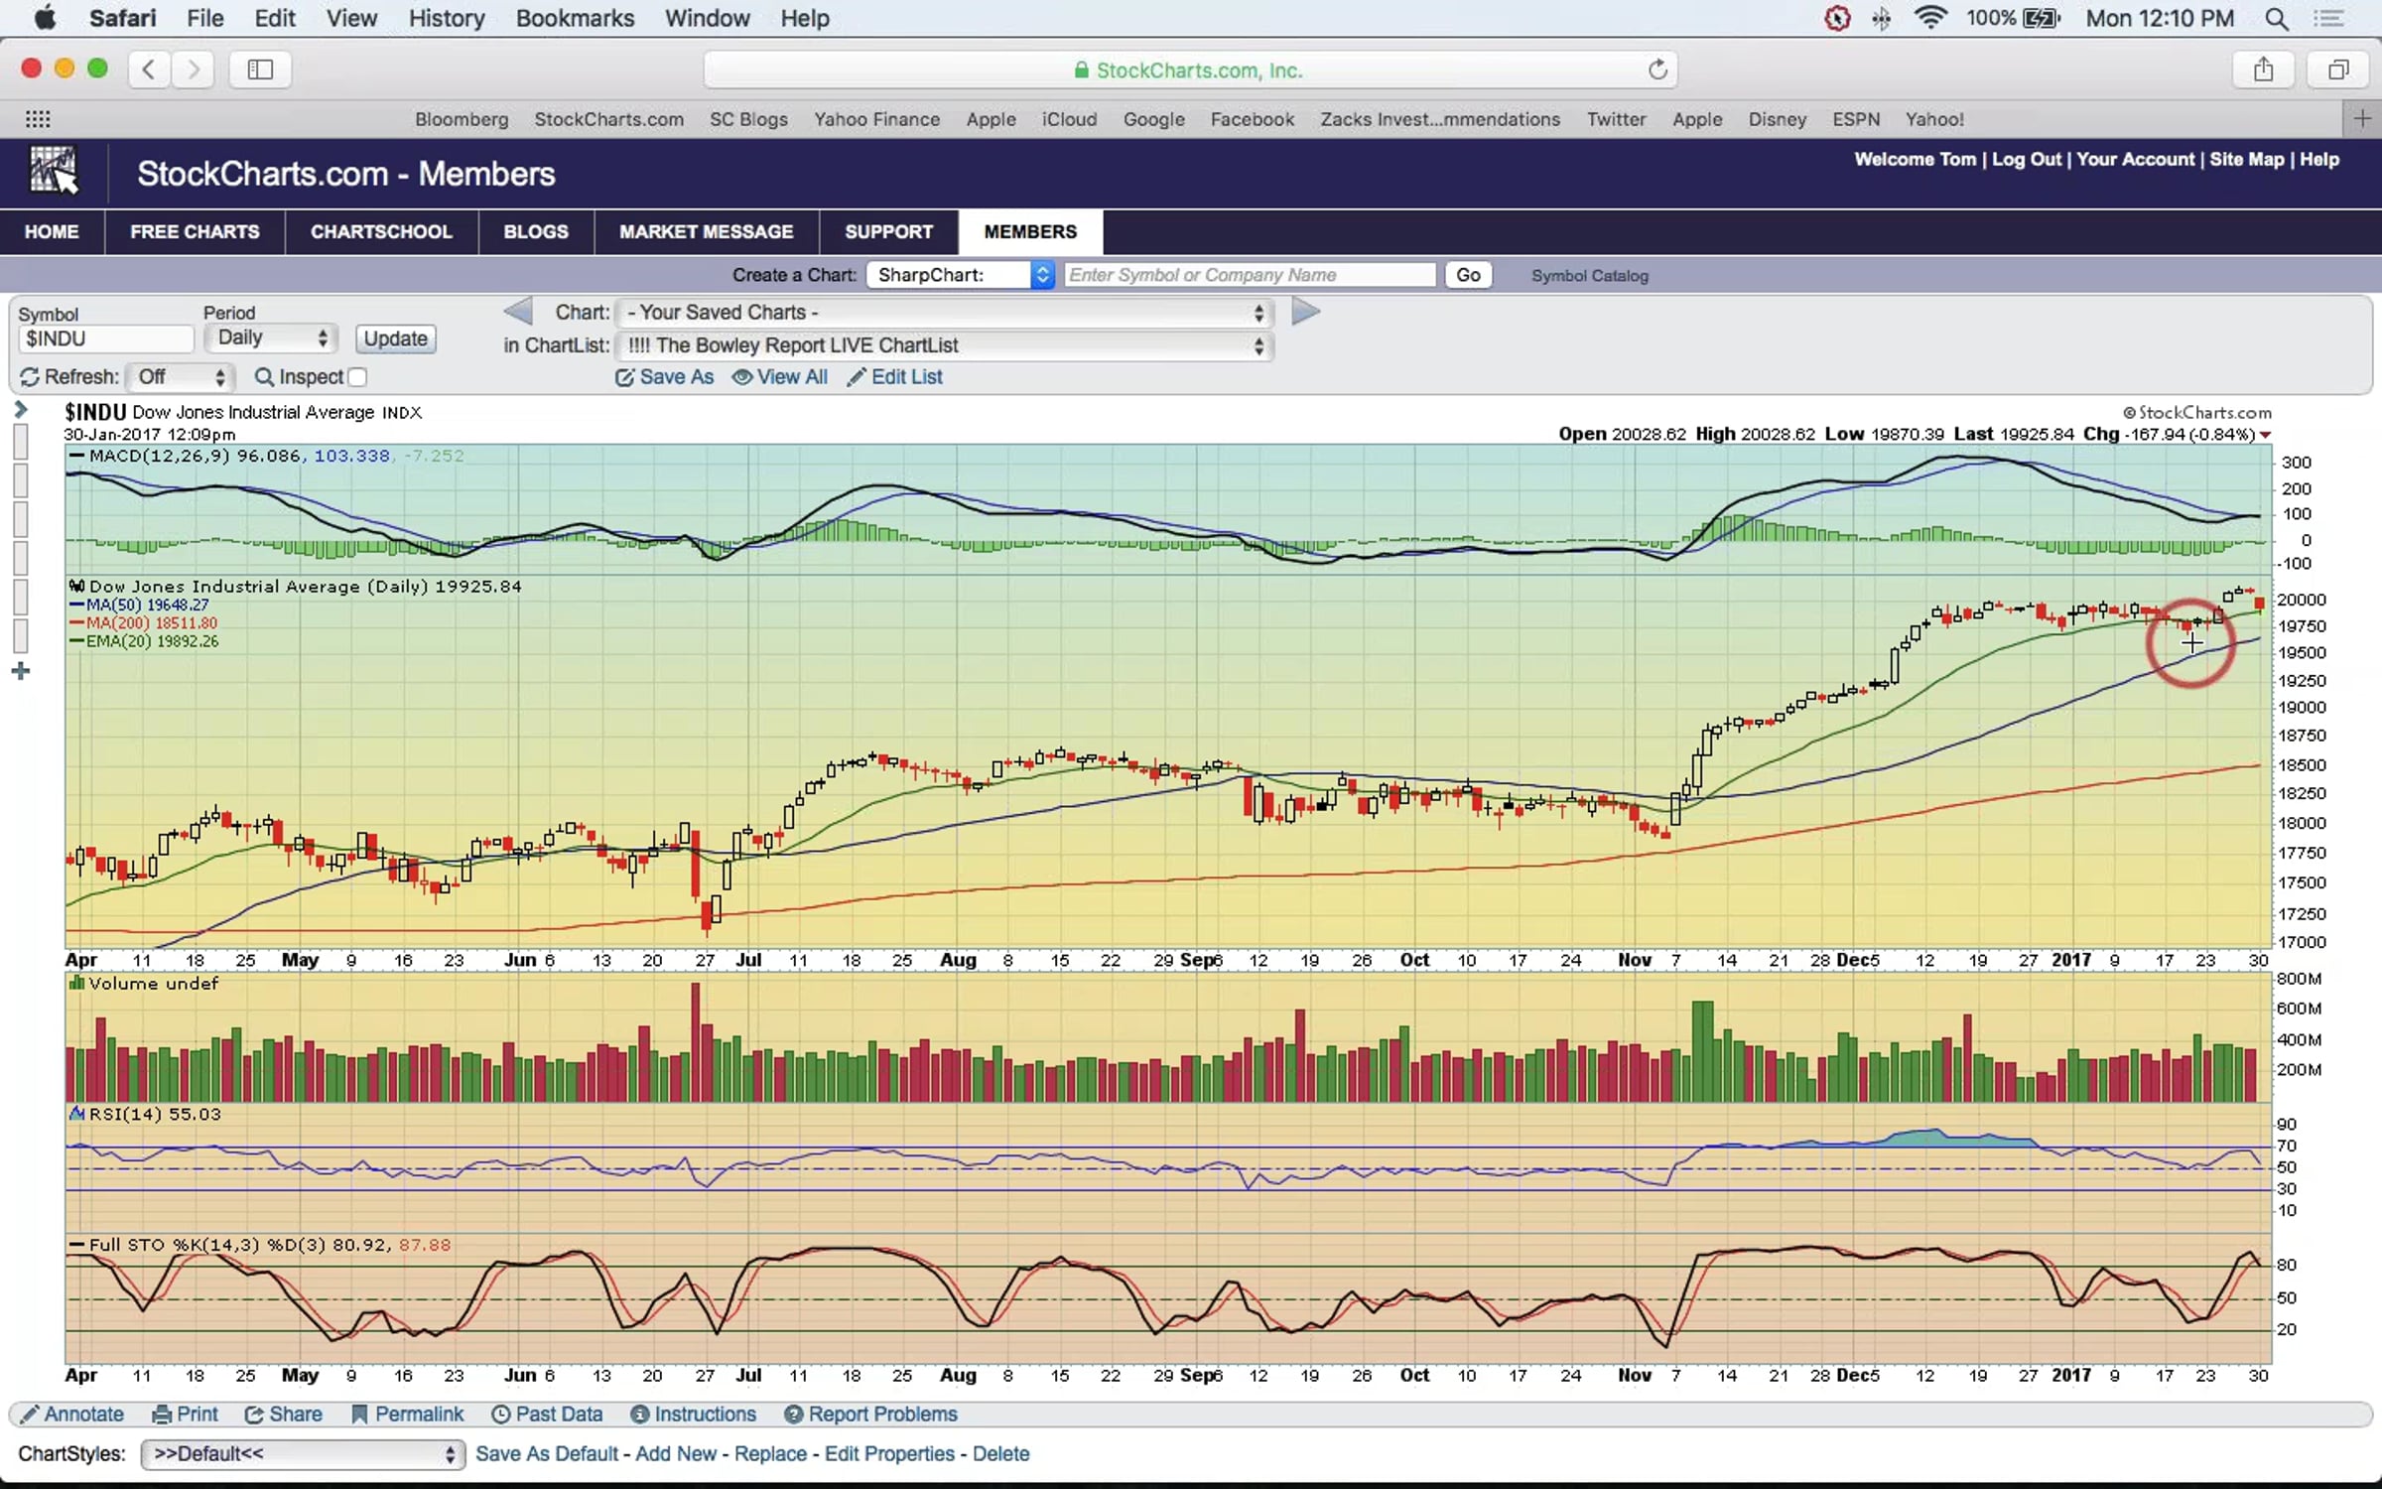
Task: Click the Print link
Action: coord(185,1415)
